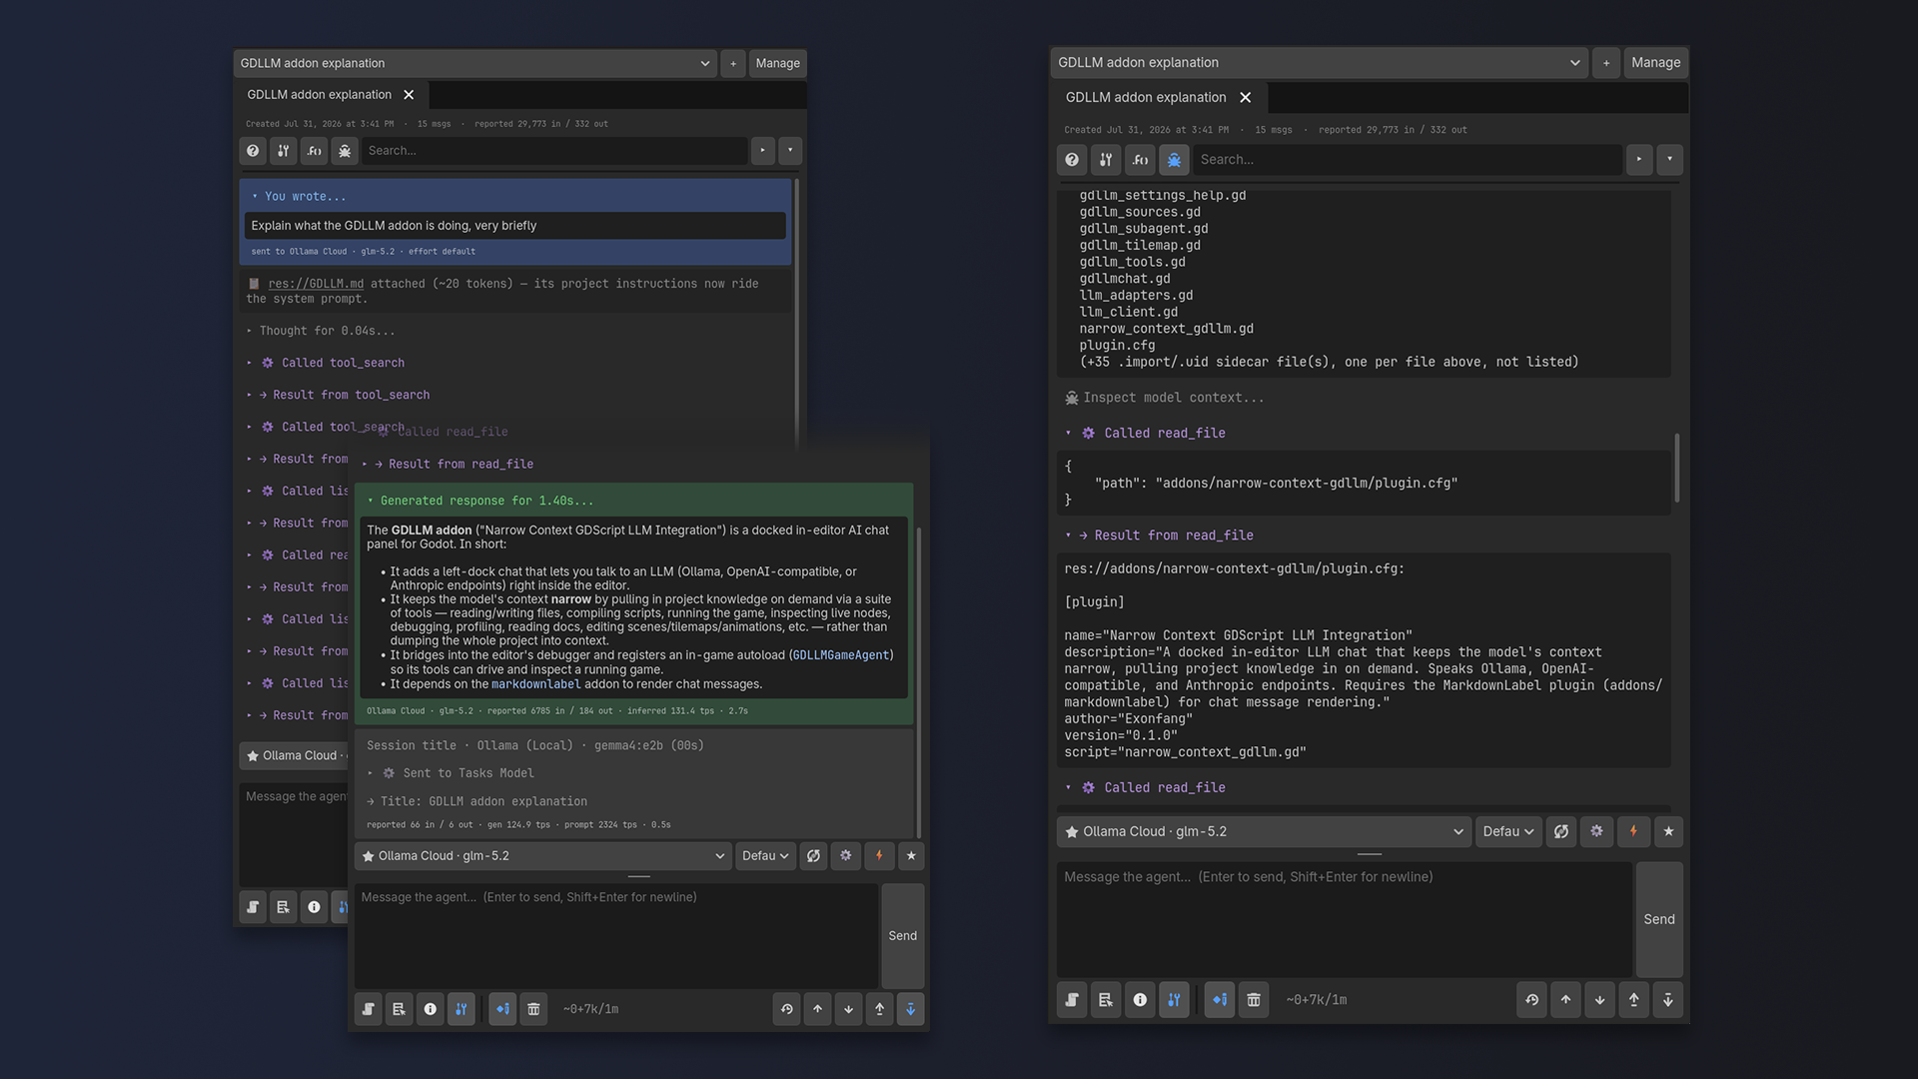Image resolution: width=1918 pixels, height=1079 pixels.
Task: Open the 'Defau' effort dropdown in the middle panel
Action: tap(765, 856)
